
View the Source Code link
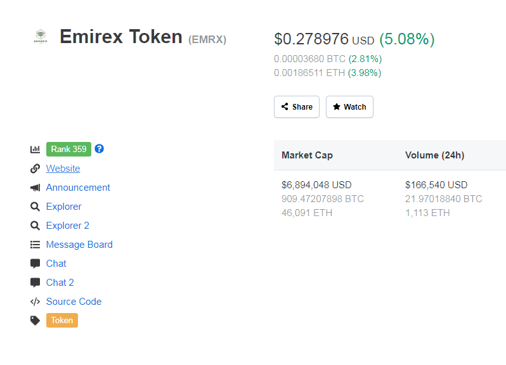coord(74,302)
